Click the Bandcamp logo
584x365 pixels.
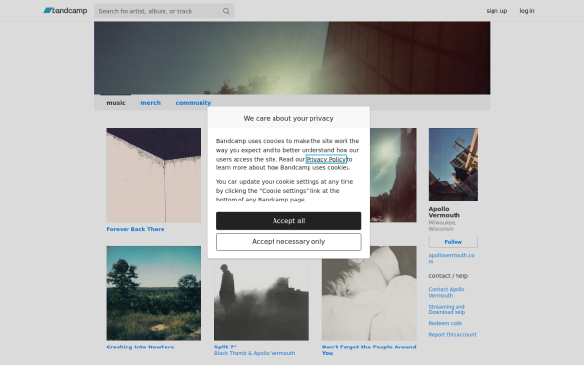pyautogui.click(x=65, y=11)
